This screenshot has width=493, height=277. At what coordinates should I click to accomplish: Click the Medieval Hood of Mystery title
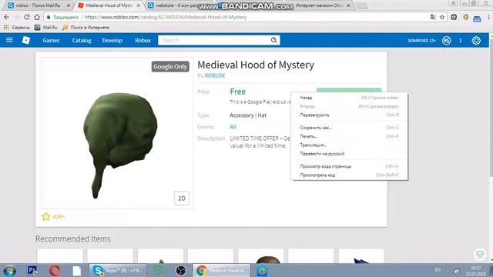[256, 65]
